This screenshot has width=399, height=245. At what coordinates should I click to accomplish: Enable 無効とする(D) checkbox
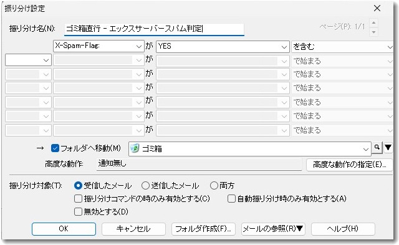(78, 211)
